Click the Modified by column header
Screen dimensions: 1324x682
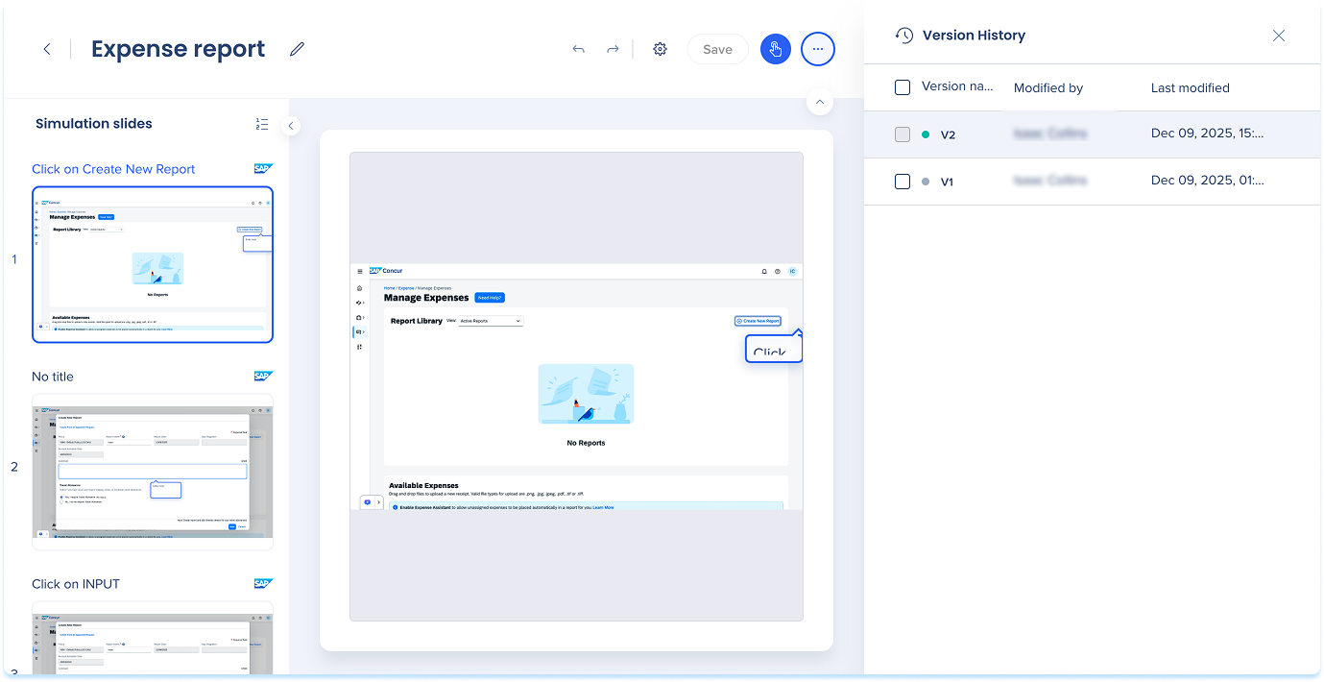[1047, 87]
